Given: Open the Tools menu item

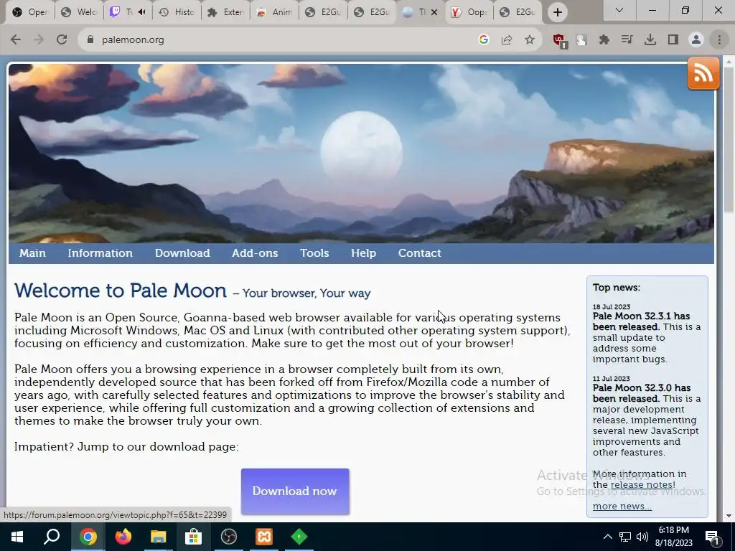Looking at the screenshot, I should click(314, 253).
